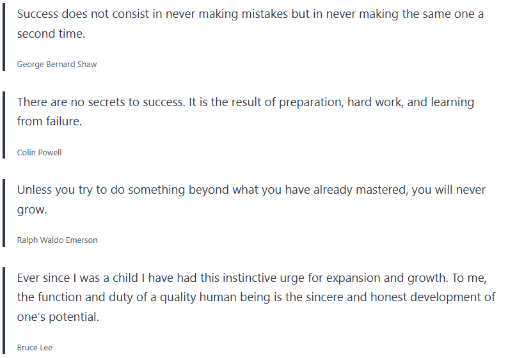Screen dimensions: 517x358
Task: Click the word "grow." in Emerson's quote
Action: 32,210
